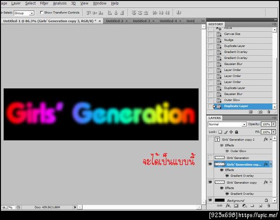
Task: Switch to Untitled-4 tab
Action: coord(168,21)
